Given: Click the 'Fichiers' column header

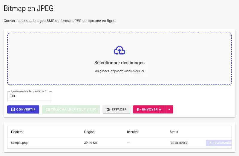Looking at the screenshot, I should point(17,132).
